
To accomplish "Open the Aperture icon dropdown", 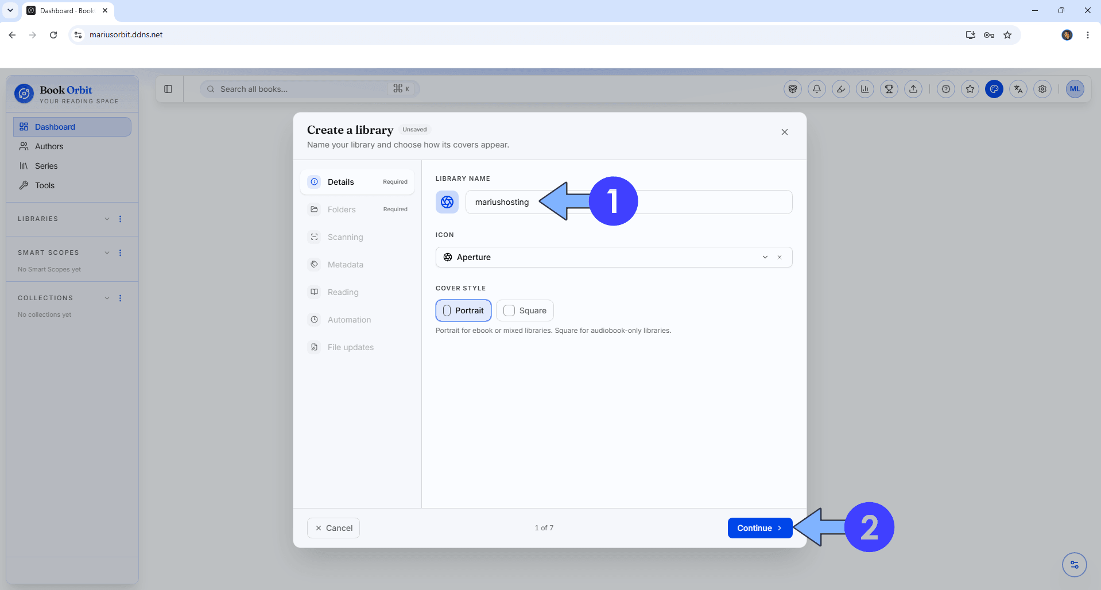I will (614, 257).
